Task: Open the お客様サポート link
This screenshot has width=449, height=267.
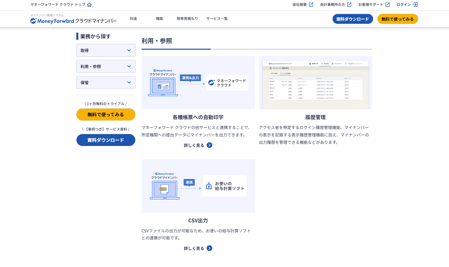Action: [371, 5]
